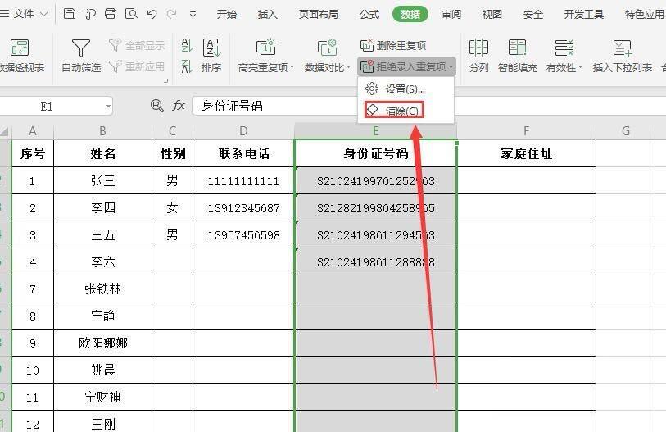Click the Select All corner triangle

[5, 131]
